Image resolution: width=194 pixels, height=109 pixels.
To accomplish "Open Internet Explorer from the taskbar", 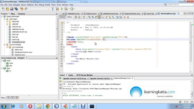I will (x=13, y=106).
